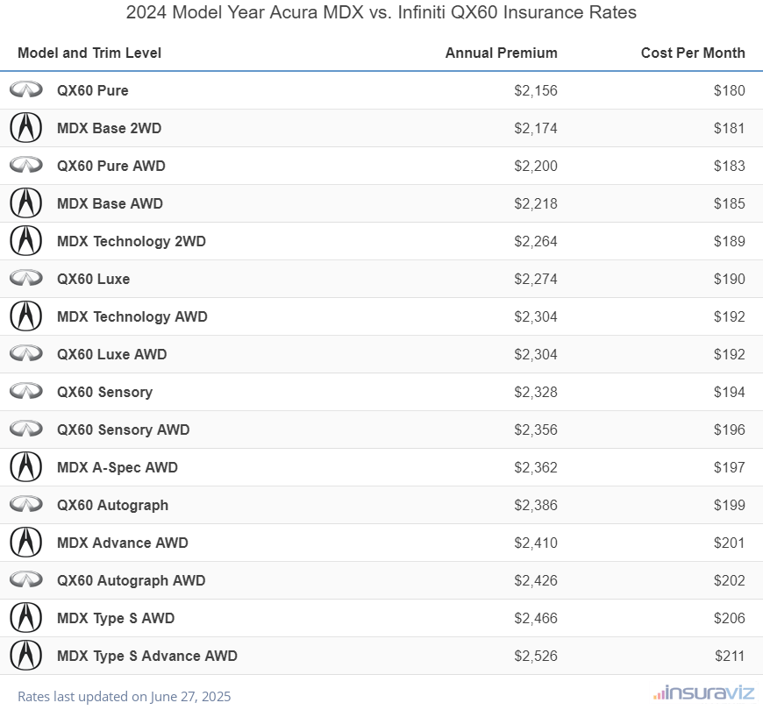Click the Infiniti logo beside QX60 Sensory AWD
The height and width of the screenshot is (710, 763).
coord(26,429)
